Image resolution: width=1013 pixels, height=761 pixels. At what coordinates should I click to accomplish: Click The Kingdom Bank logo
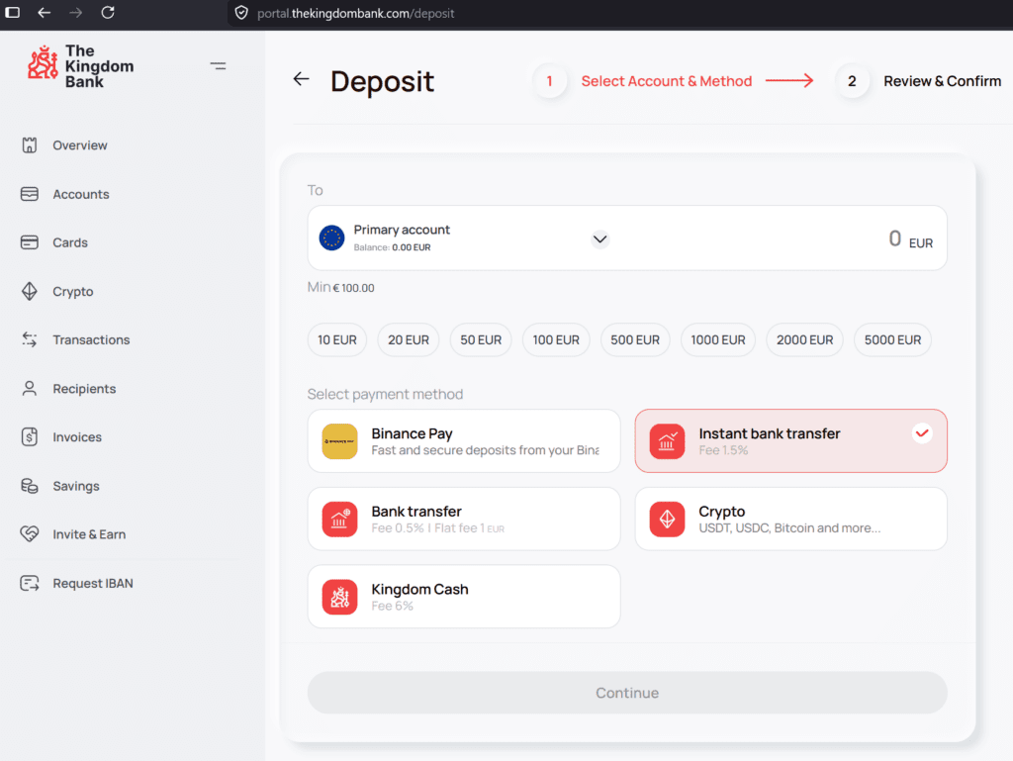tap(80, 66)
